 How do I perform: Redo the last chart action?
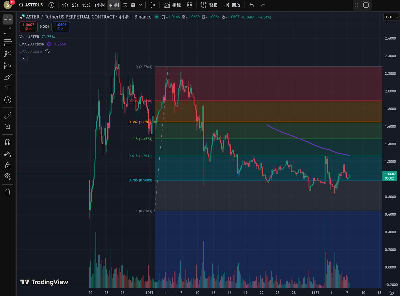263,5
